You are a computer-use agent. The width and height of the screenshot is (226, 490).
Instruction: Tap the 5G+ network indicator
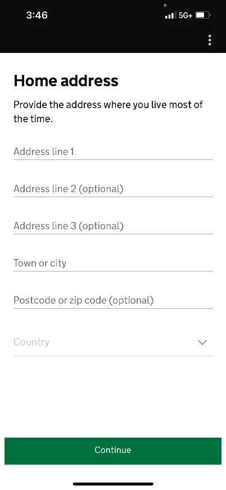click(186, 15)
